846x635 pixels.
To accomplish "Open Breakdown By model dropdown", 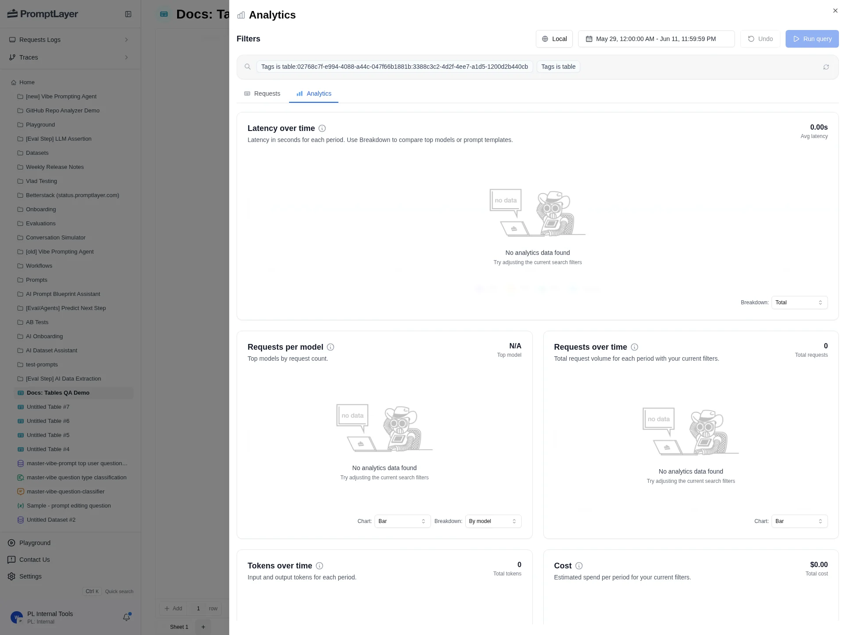I will tap(493, 521).
